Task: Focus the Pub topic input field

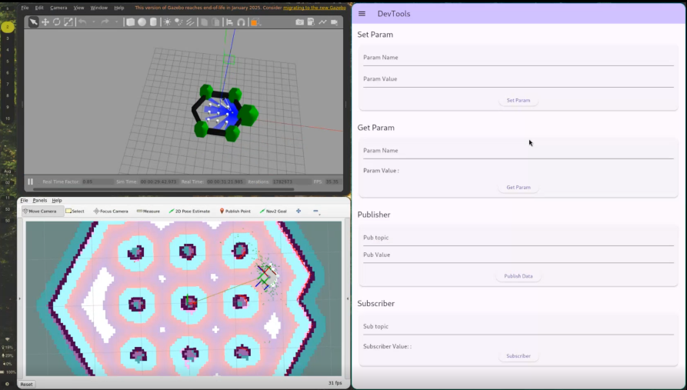Action: point(518,238)
